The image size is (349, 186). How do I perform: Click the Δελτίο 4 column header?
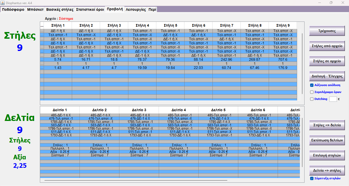tap(179, 110)
